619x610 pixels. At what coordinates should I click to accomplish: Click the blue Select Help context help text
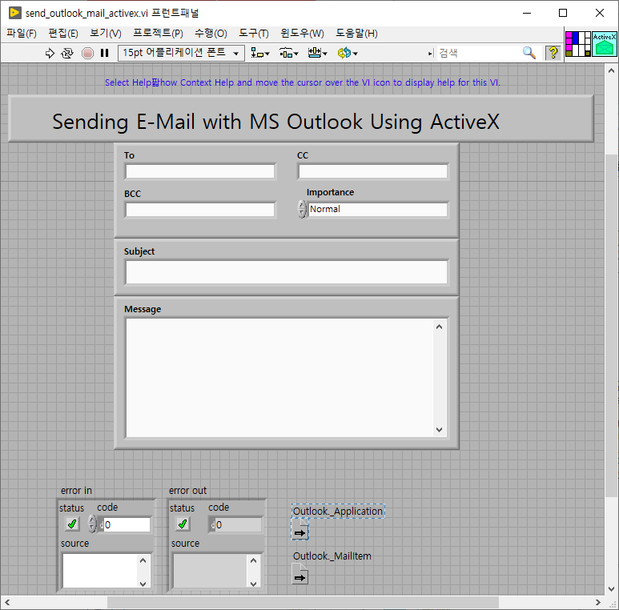tap(303, 82)
